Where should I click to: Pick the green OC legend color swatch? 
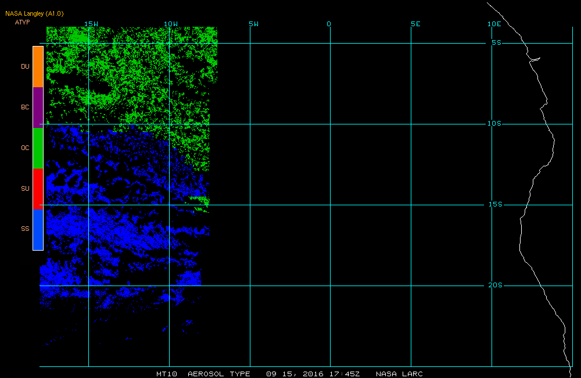tap(38, 148)
